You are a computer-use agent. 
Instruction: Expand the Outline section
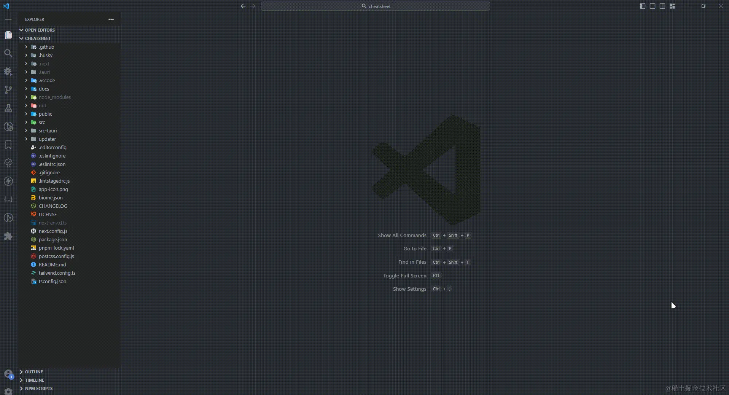pyautogui.click(x=68, y=372)
